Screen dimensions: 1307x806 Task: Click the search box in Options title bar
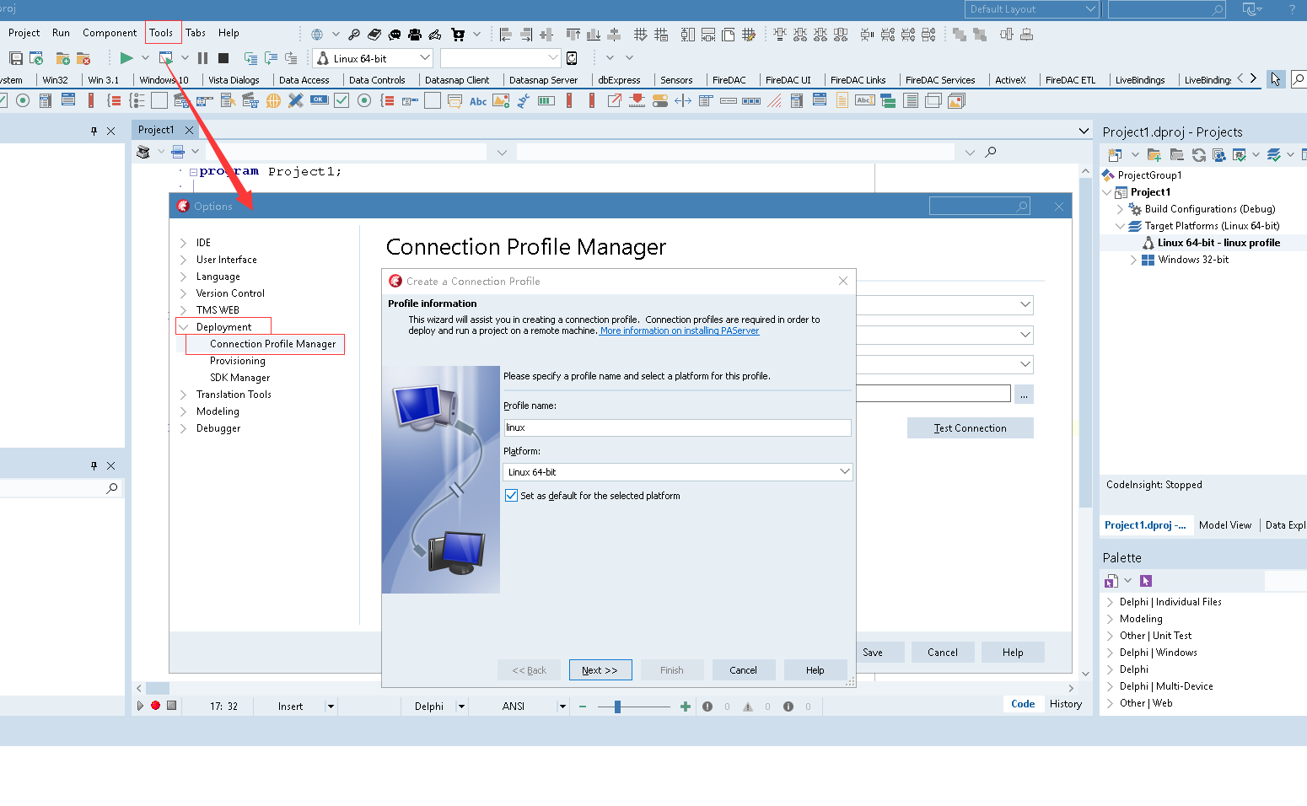(x=979, y=207)
